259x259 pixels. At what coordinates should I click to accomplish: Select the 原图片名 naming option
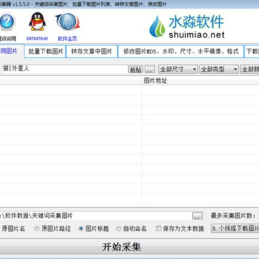[13, 229]
